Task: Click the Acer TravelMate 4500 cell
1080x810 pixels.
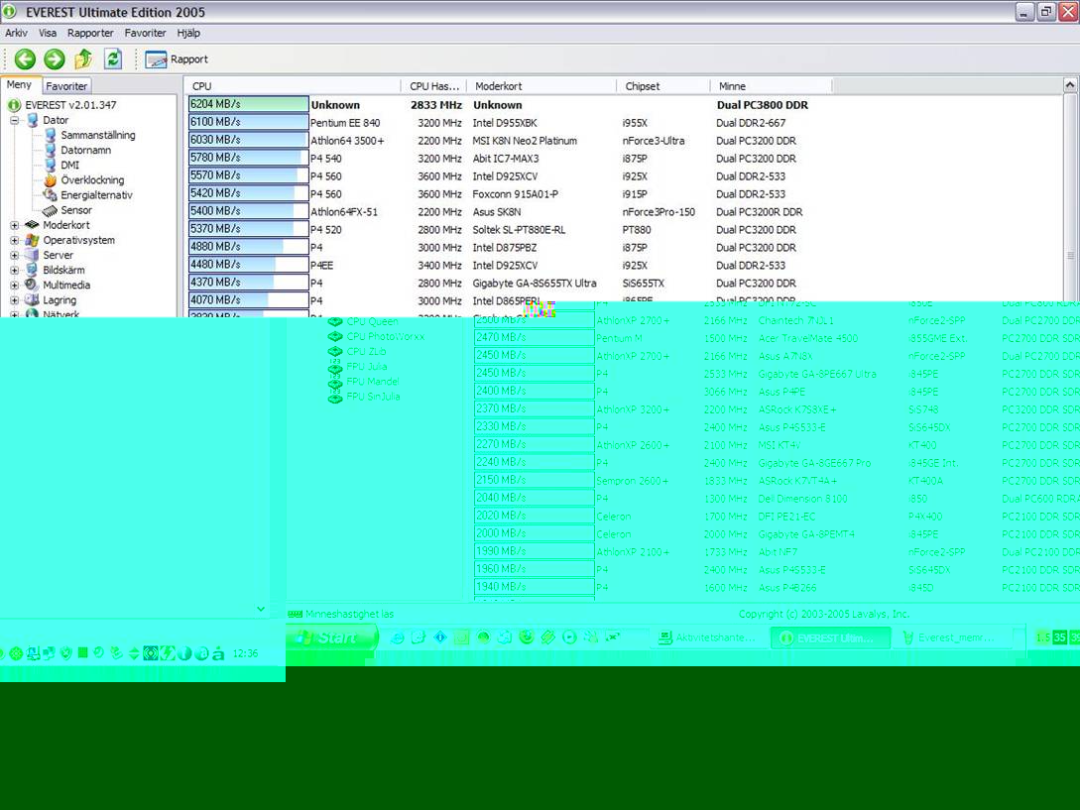Action: (808, 338)
